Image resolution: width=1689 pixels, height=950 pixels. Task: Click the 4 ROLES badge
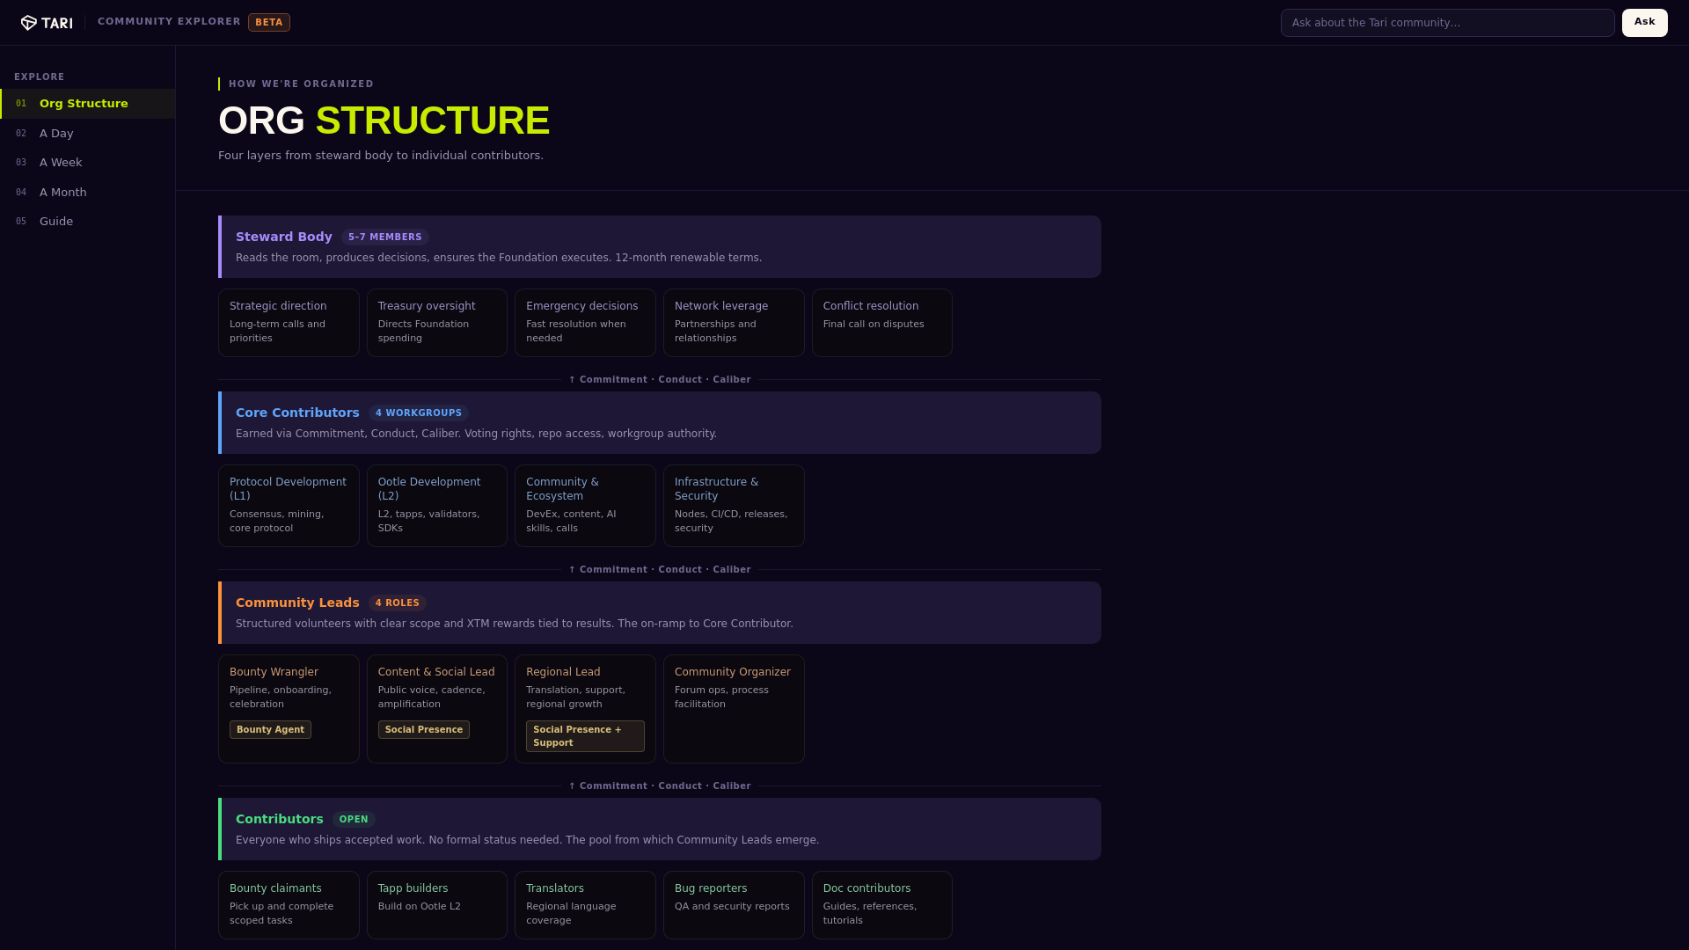[x=398, y=603]
